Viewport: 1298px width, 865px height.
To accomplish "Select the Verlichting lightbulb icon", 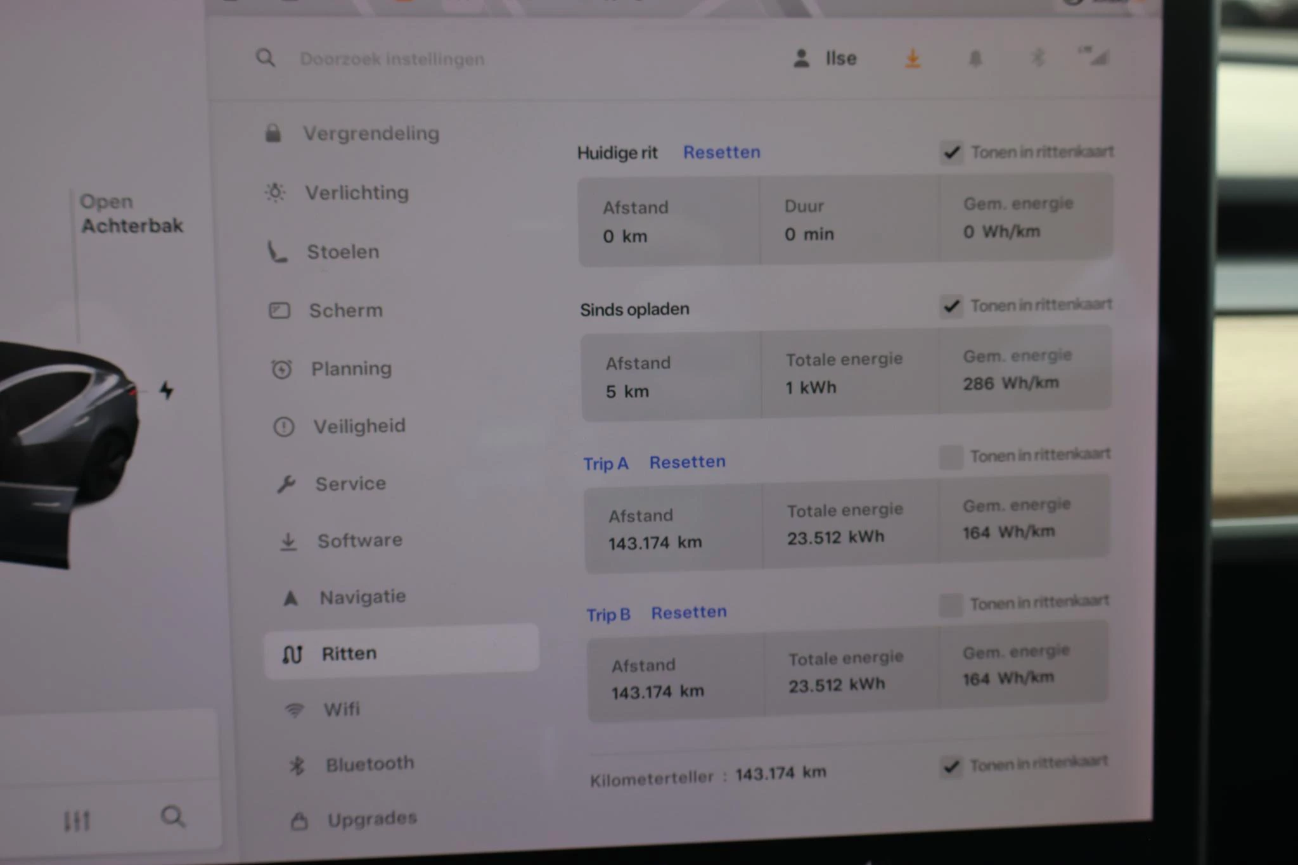I will 275,192.
